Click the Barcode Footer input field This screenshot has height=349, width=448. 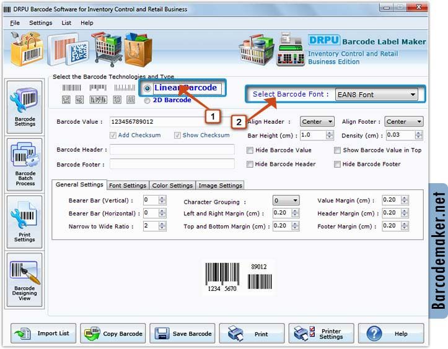172,164
